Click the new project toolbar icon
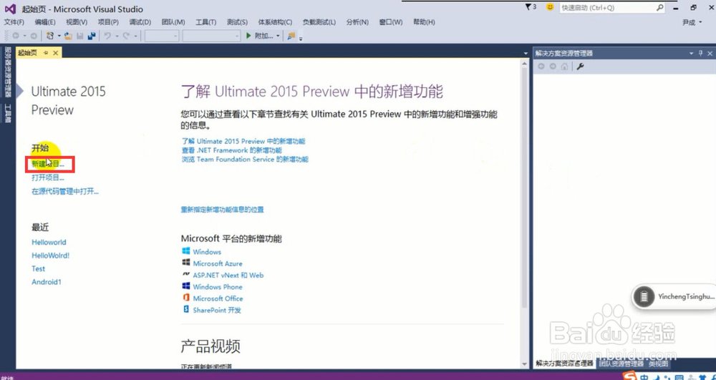 click(51, 36)
